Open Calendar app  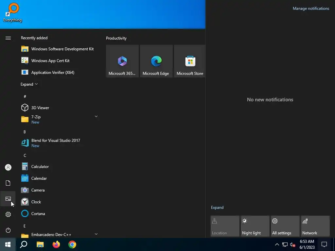[60, 178]
